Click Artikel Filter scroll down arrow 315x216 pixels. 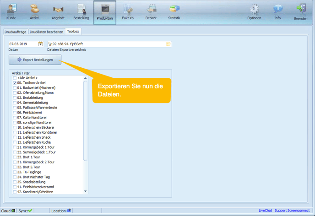85,191
